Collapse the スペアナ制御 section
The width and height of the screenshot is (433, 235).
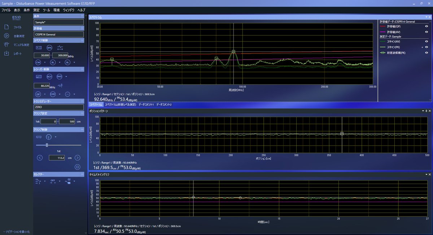pyautogui.click(x=82, y=40)
